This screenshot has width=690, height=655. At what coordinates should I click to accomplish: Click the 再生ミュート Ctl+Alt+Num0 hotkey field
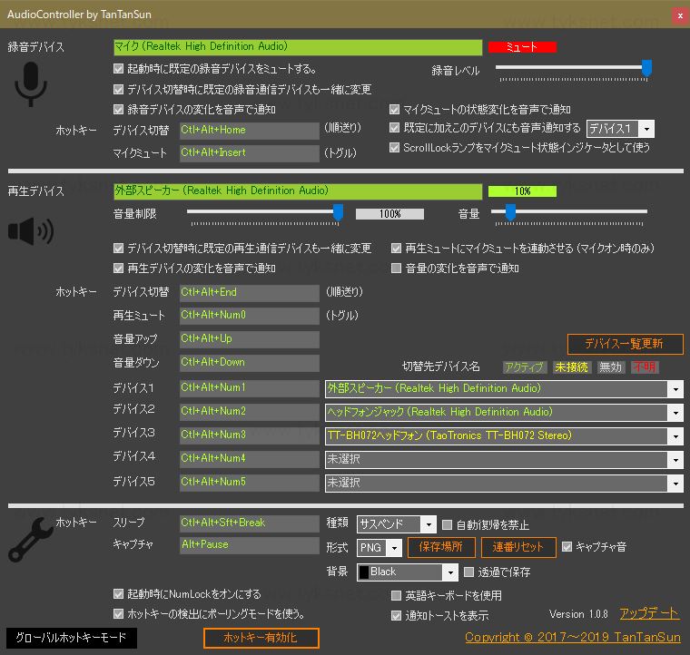(250, 316)
